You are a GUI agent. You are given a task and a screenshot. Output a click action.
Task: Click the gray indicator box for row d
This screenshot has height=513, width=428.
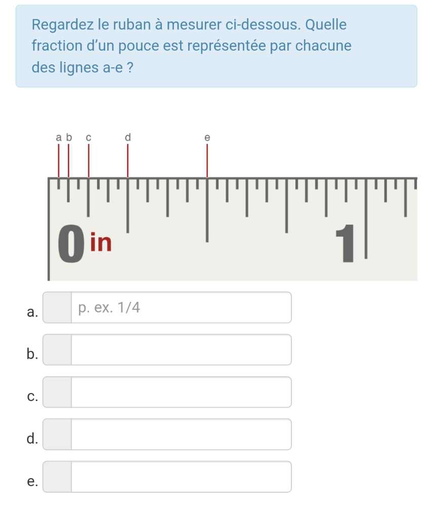point(57,434)
